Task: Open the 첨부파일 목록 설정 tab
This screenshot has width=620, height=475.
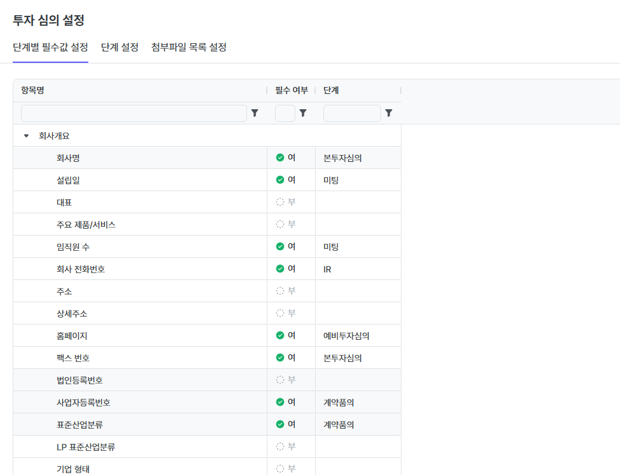Action: [189, 48]
